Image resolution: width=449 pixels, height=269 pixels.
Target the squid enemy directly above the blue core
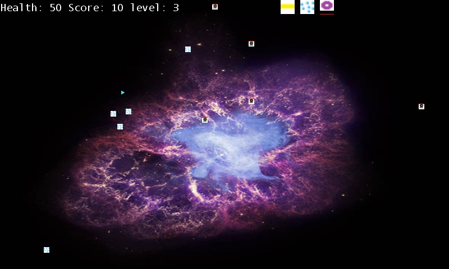coord(251,101)
